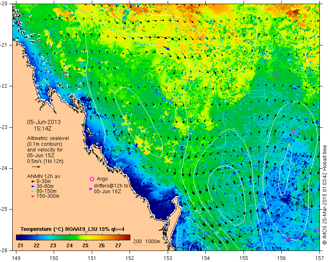
Task: Click the time label 15:14Z
Action: tap(43, 129)
